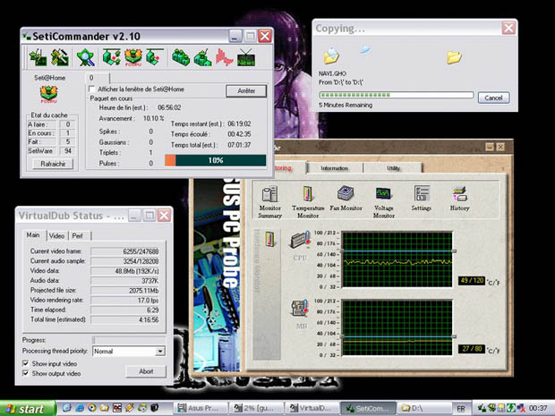Uncheck 'Show input video' in VirtualDub
Screen dimensions: 555x416
pos(25,363)
